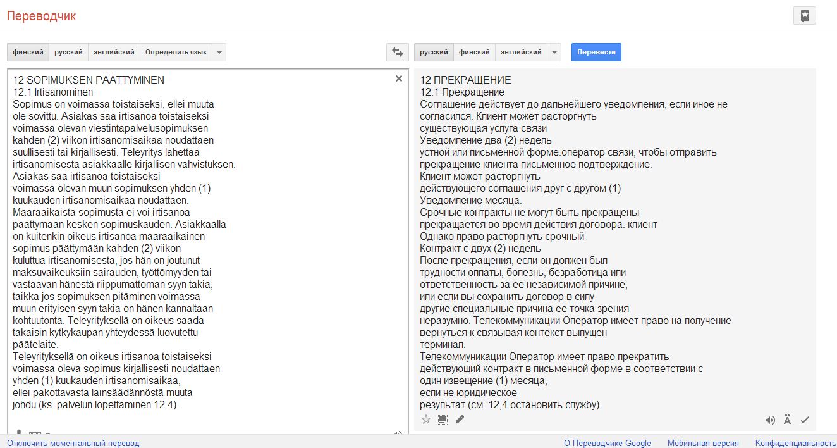Select финский as target language

point(474,52)
